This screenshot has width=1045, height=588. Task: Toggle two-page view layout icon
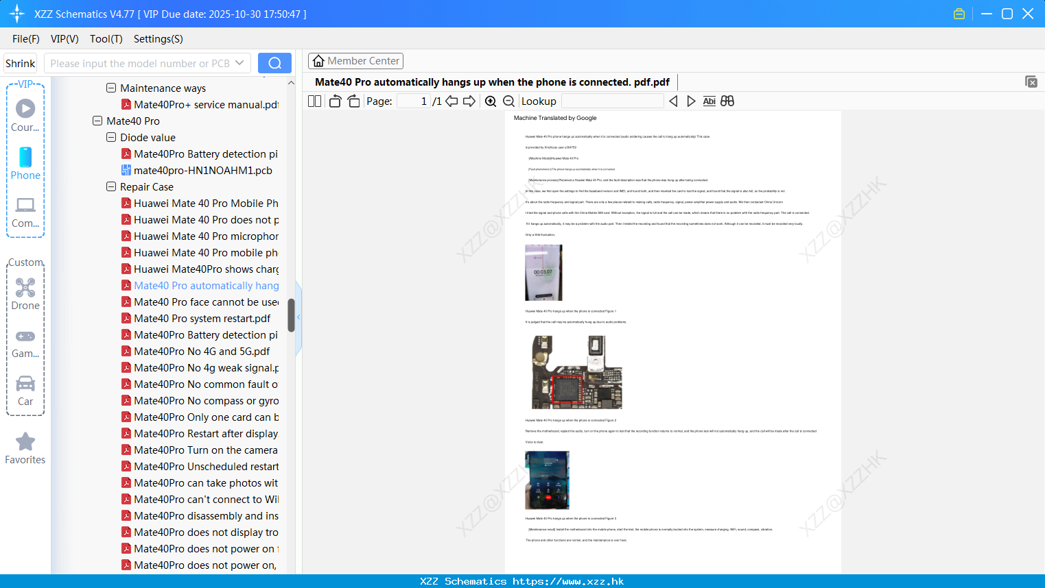tap(314, 101)
